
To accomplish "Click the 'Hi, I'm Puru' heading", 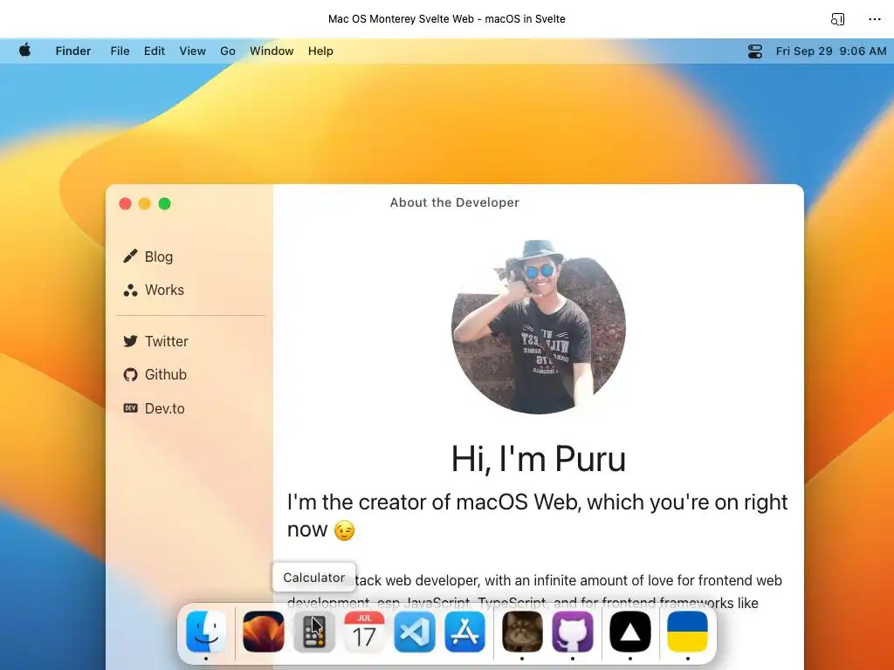I will tap(539, 459).
